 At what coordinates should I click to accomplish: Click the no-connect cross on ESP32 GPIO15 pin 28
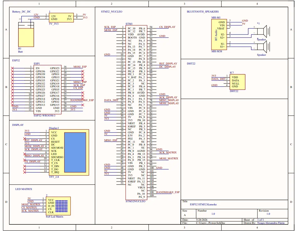click(83, 105)
